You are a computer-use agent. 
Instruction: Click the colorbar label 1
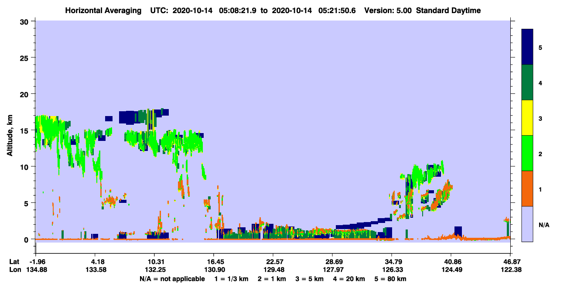540,189
